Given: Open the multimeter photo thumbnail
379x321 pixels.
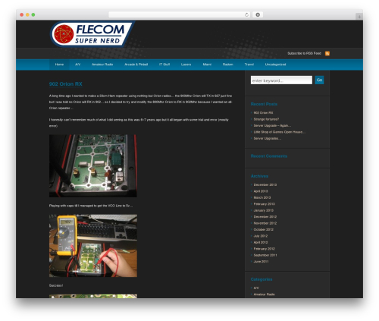Looking at the screenshot, I should point(93,246).
